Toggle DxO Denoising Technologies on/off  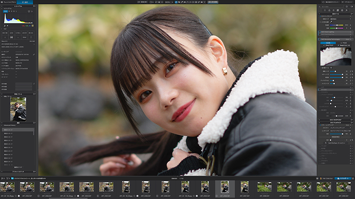(320, 39)
